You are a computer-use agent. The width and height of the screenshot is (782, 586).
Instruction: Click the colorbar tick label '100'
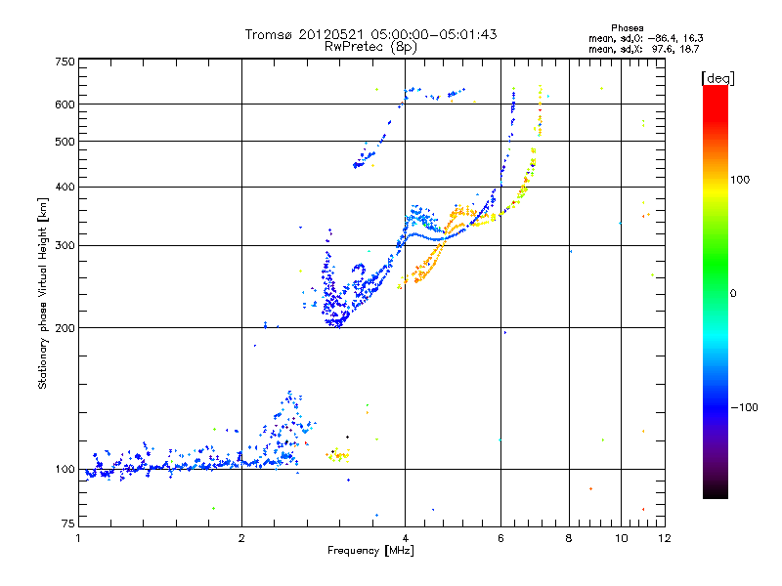(740, 180)
